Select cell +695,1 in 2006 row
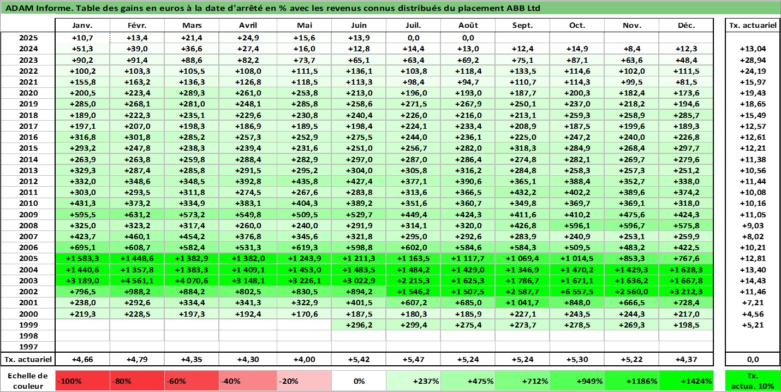Screen dimensions: 781x392 point(82,247)
